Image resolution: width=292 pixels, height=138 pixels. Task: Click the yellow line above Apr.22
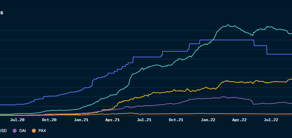[239, 82]
